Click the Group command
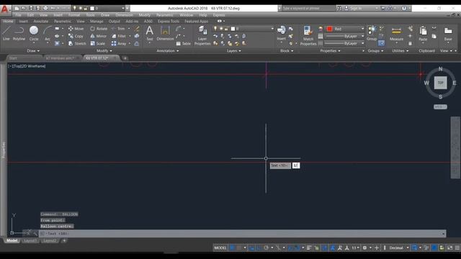This screenshot has width=461, height=259. click(x=372, y=33)
